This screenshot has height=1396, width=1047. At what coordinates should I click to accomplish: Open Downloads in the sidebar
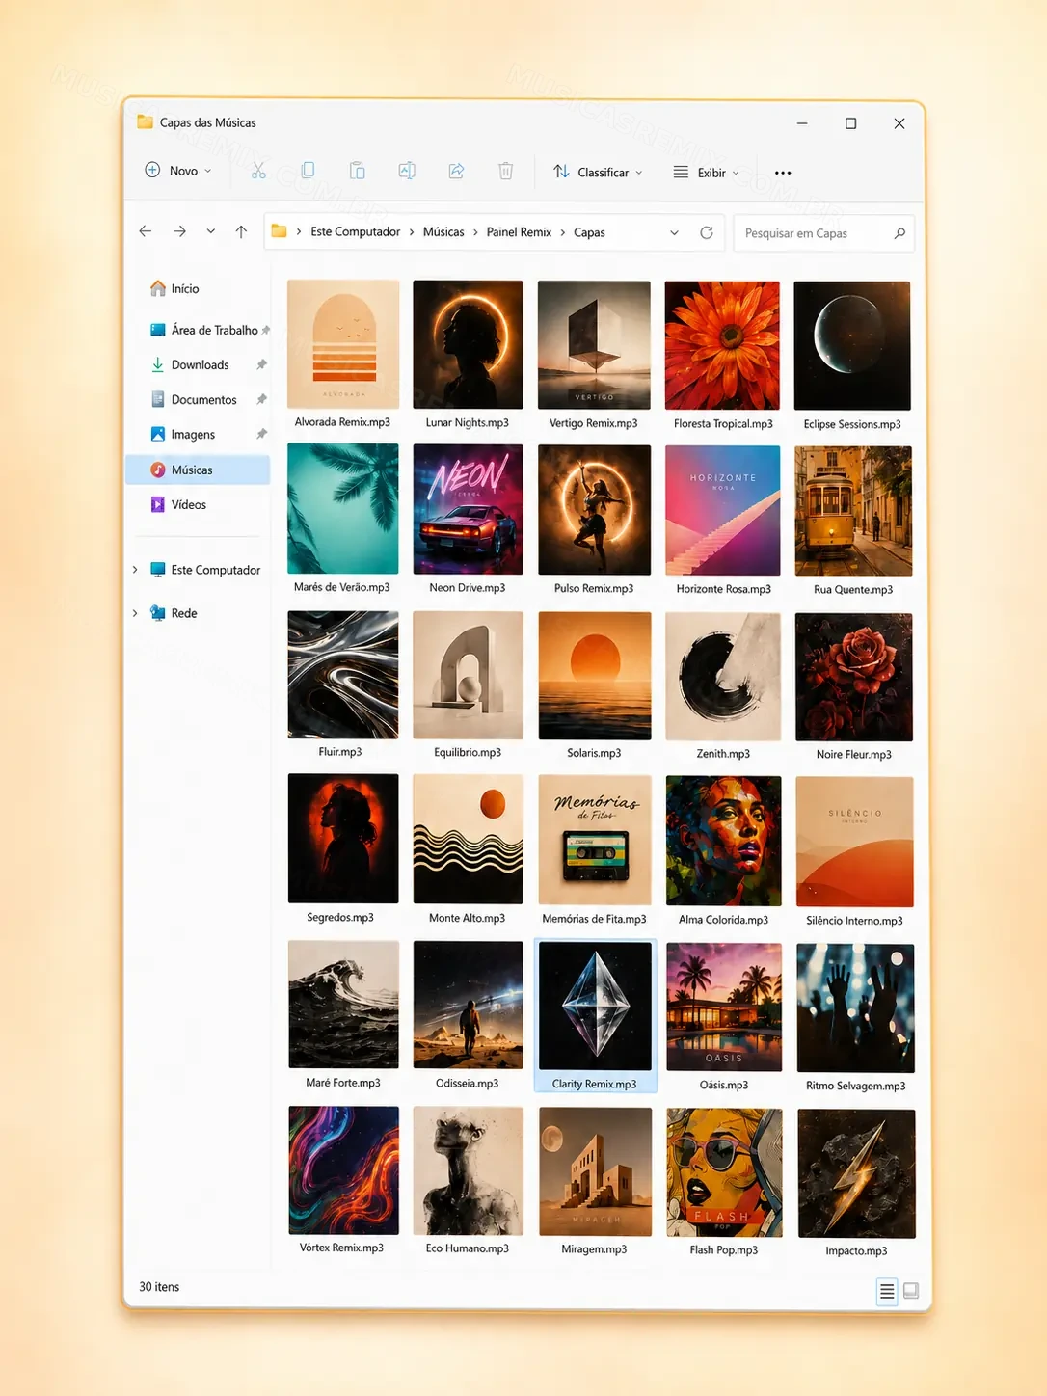click(x=201, y=364)
